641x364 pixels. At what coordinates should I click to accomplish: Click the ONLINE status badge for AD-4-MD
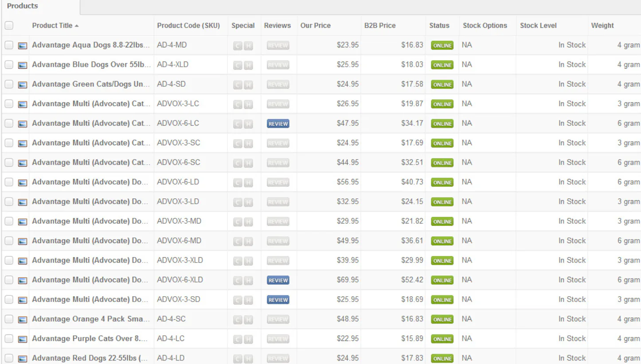[x=442, y=46]
